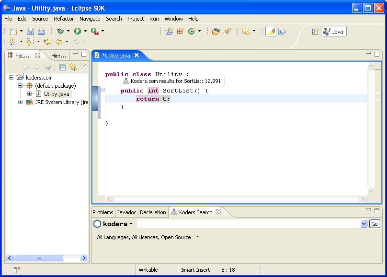Toggle Mark Occurrences highlighter button
Viewport: 387px width, 277px height.
pyautogui.click(x=271, y=31)
